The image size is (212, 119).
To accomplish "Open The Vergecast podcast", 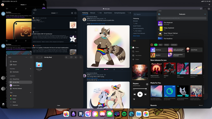I will (182, 23).
